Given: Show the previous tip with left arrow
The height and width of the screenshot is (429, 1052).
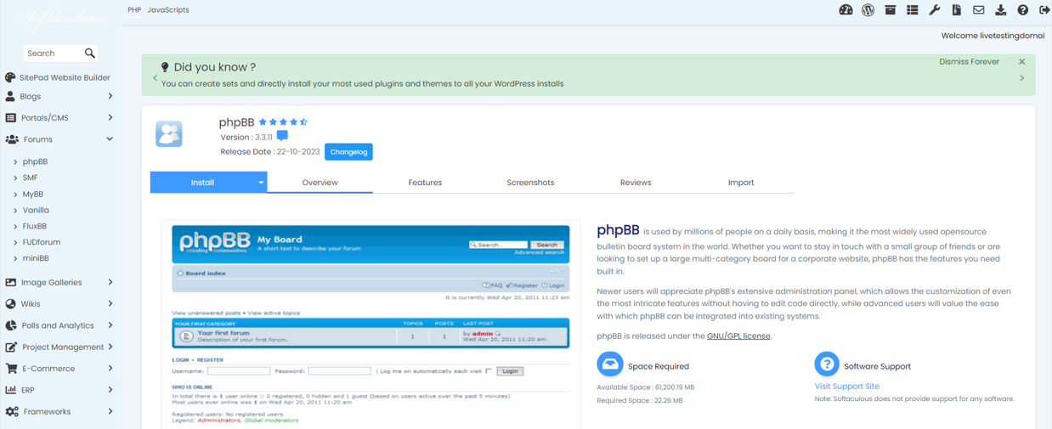Looking at the screenshot, I should click(155, 78).
